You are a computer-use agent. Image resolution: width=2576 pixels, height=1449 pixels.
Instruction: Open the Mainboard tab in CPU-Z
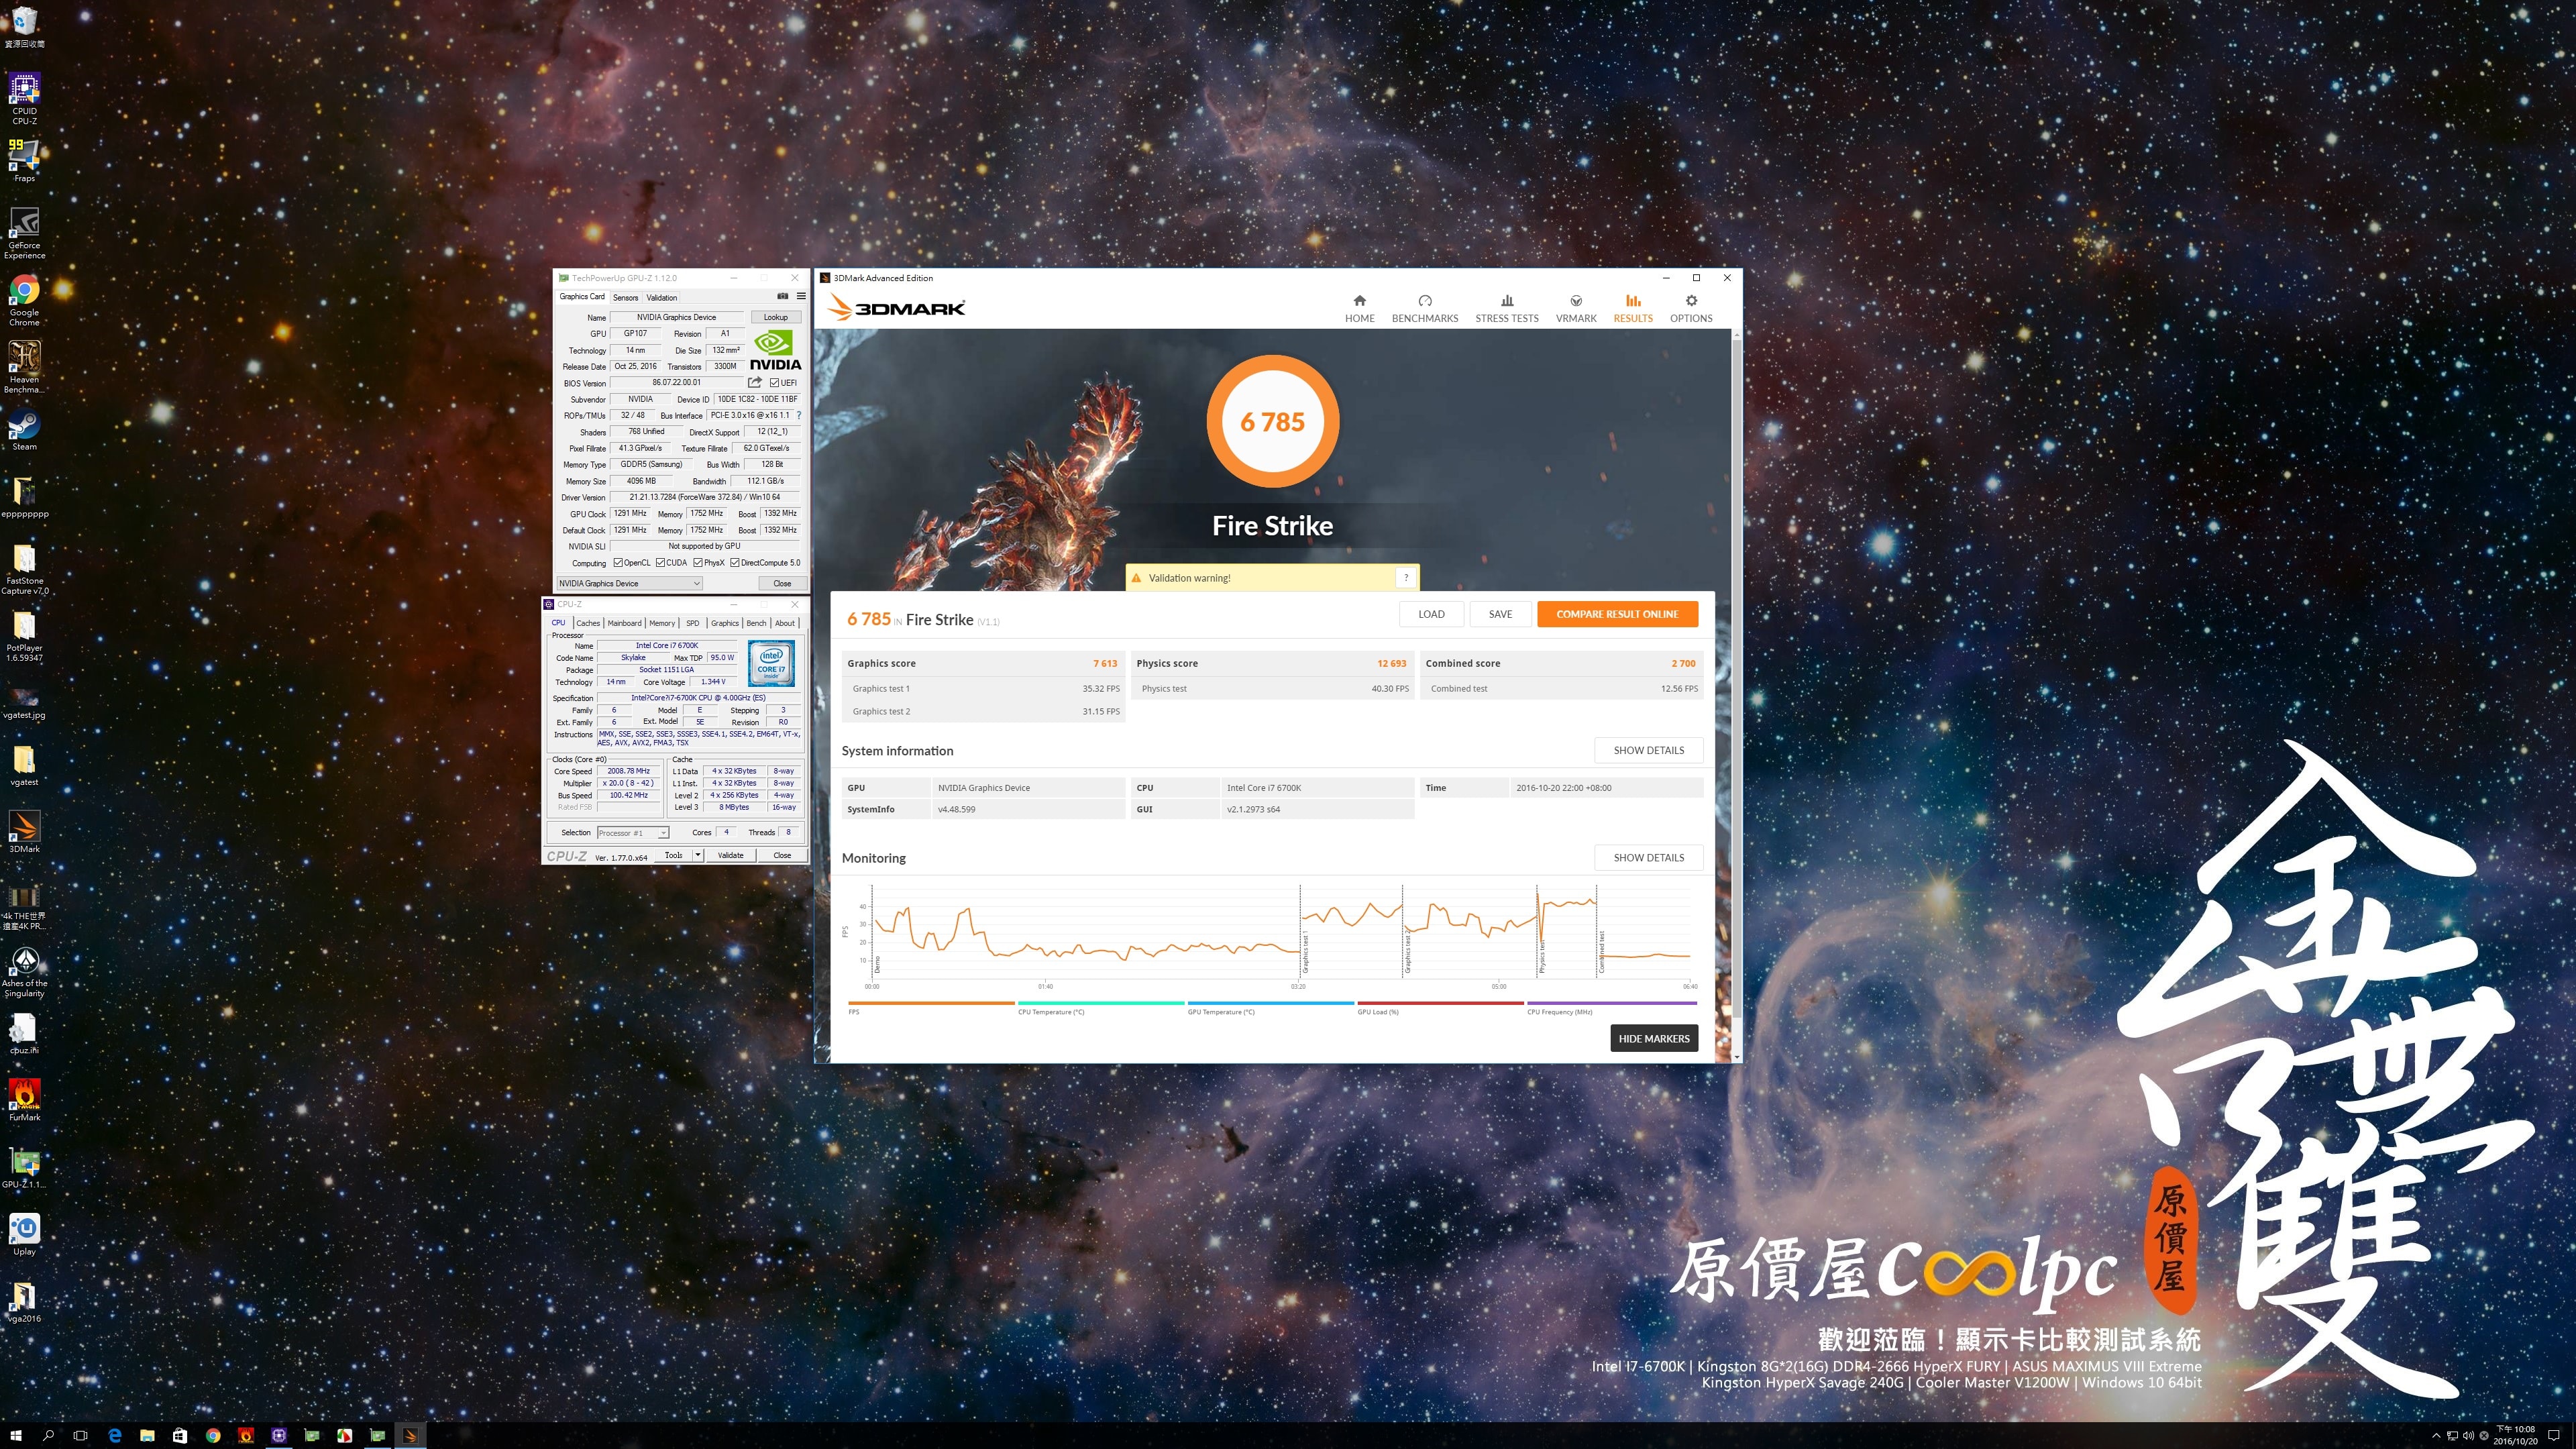pos(625,623)
